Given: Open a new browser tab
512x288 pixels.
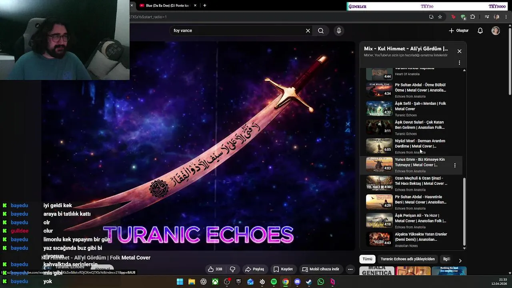Looking at the screenshot, I should [x=205, y=6].
